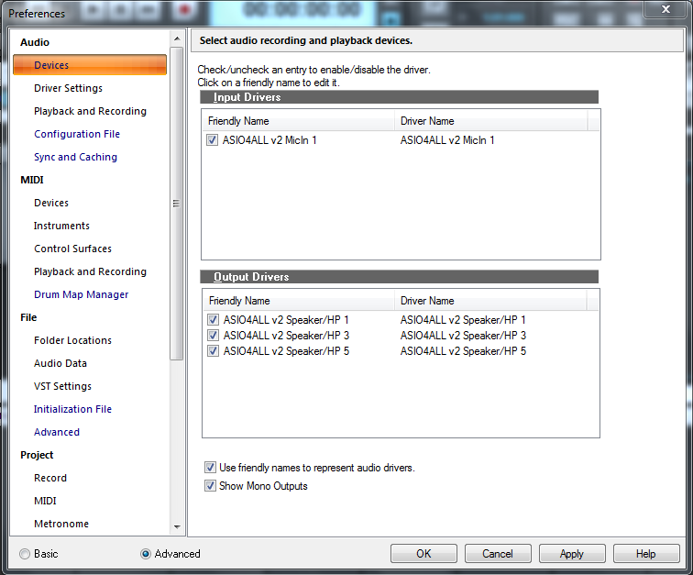Click the Cancel button
This screenshot has height=575, width=693.
pyautogui.click(x=498, y=554)
